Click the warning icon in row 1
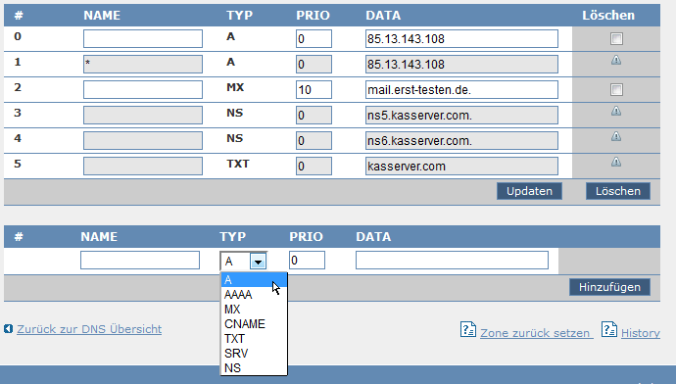Image resolution: width=676 pixels, height=384 pixels. 616,60
